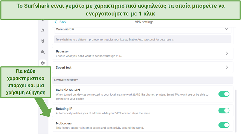Screen dimensions: 241x134
Task: Click the Bypasser row chevron arrow
Action: (x=227, y=53)
